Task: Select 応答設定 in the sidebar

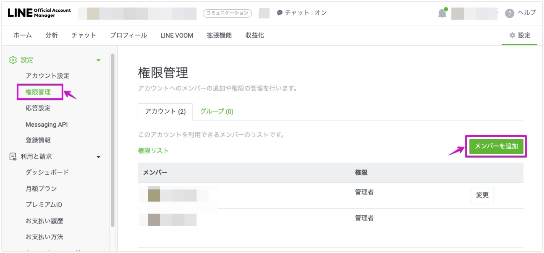Action: click(x=38, y=108)
